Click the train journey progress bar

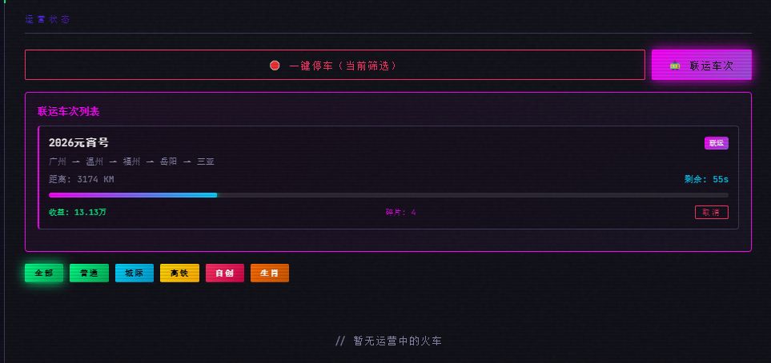point(388,195)
